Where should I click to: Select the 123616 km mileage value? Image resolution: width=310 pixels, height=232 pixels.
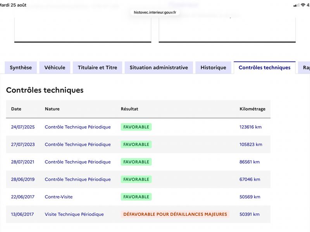coord(250,127)
